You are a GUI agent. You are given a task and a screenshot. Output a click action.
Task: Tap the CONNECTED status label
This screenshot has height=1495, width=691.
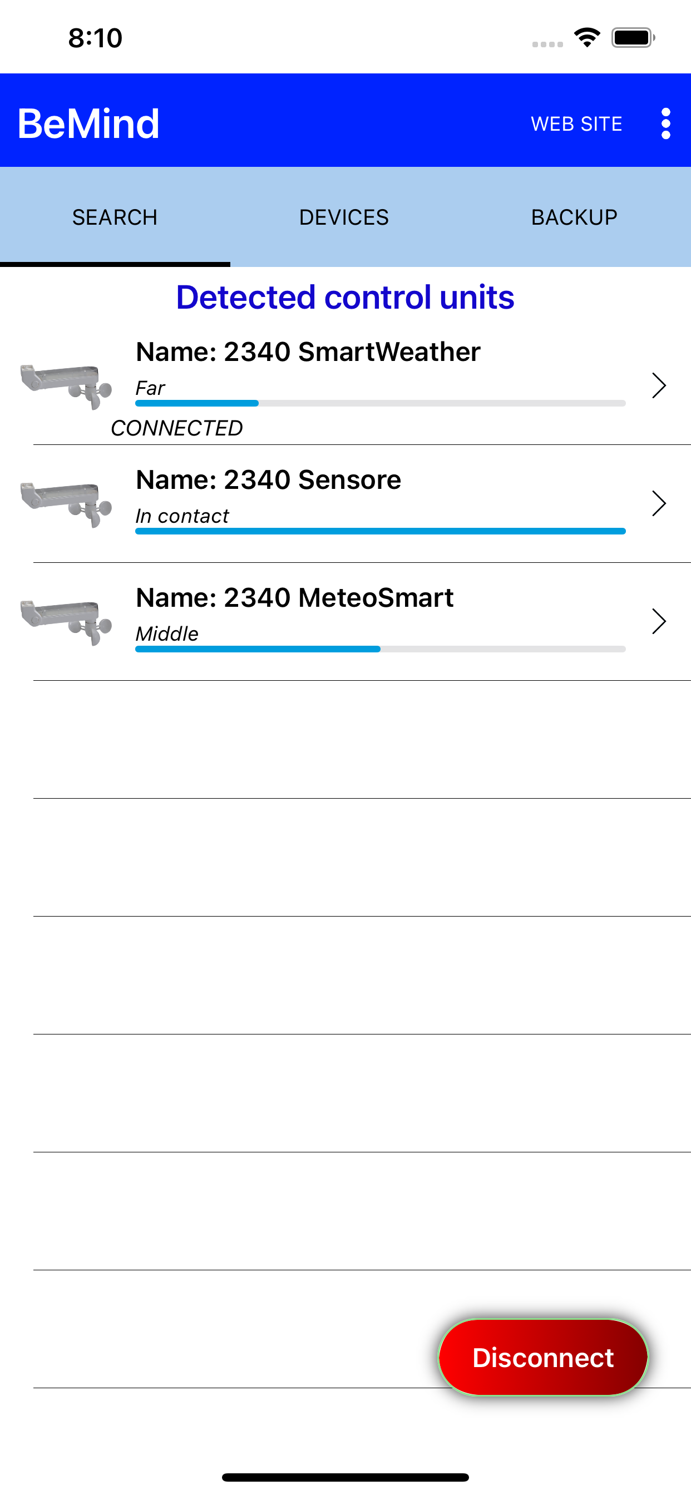pyautogui.click(x=176, y=428)
